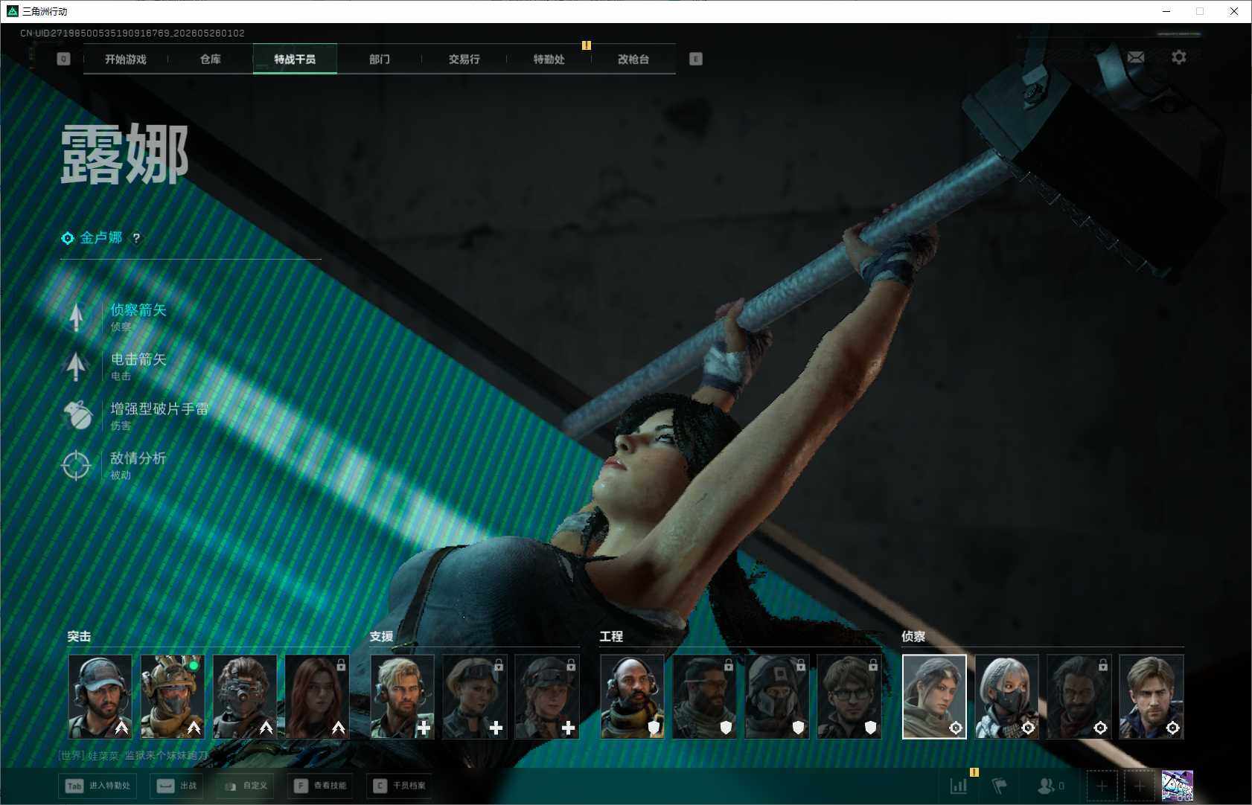Viewport: 1252px width, 805px height.
Task: Select the 电击箭矢 shock arrow skill icon
Action: (76, 366)
